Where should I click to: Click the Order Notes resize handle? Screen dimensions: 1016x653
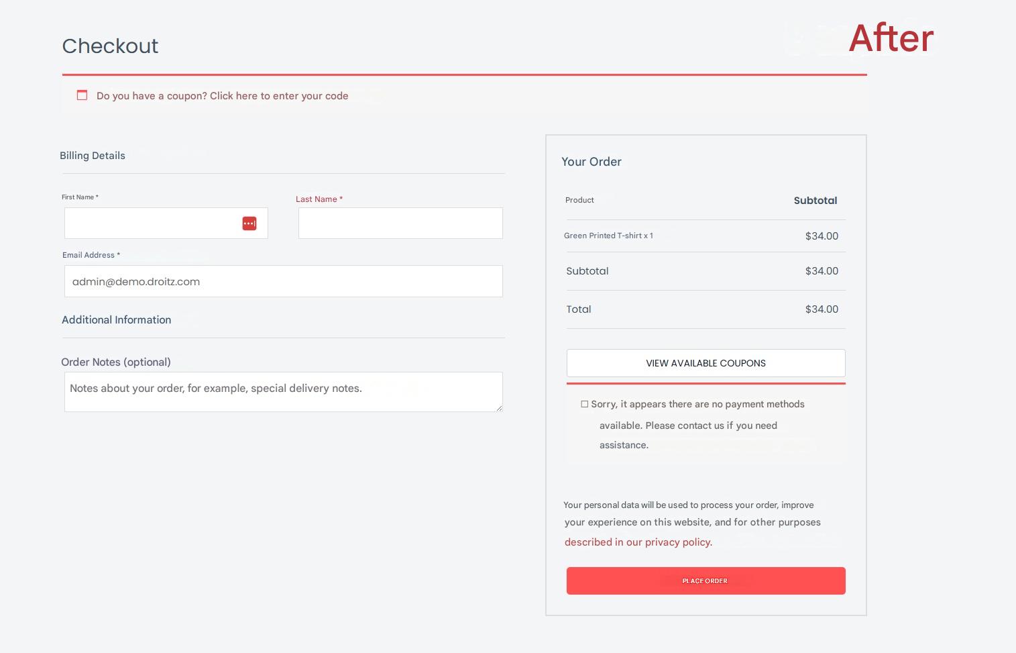tap(499, 408)
